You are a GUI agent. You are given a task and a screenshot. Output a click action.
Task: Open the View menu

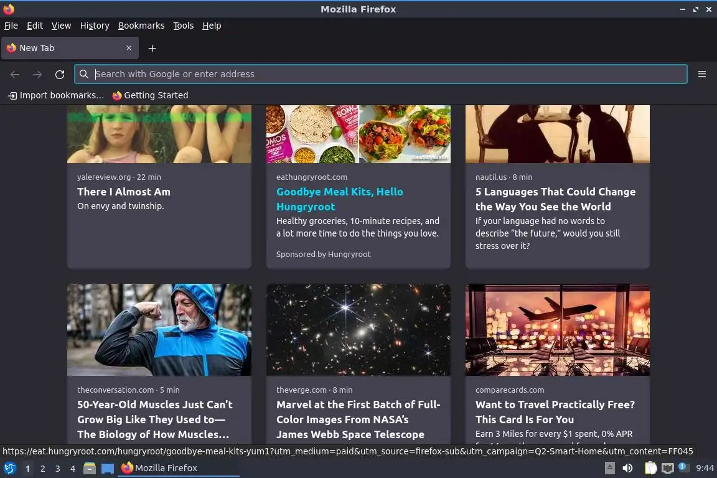(61, 26)
